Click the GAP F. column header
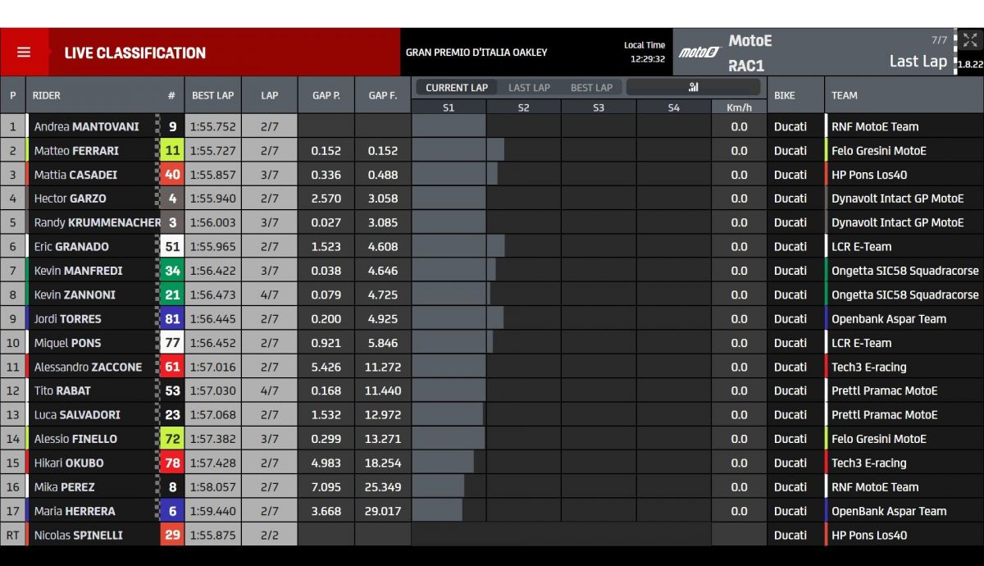984x566 pixels. click(382, 95)
